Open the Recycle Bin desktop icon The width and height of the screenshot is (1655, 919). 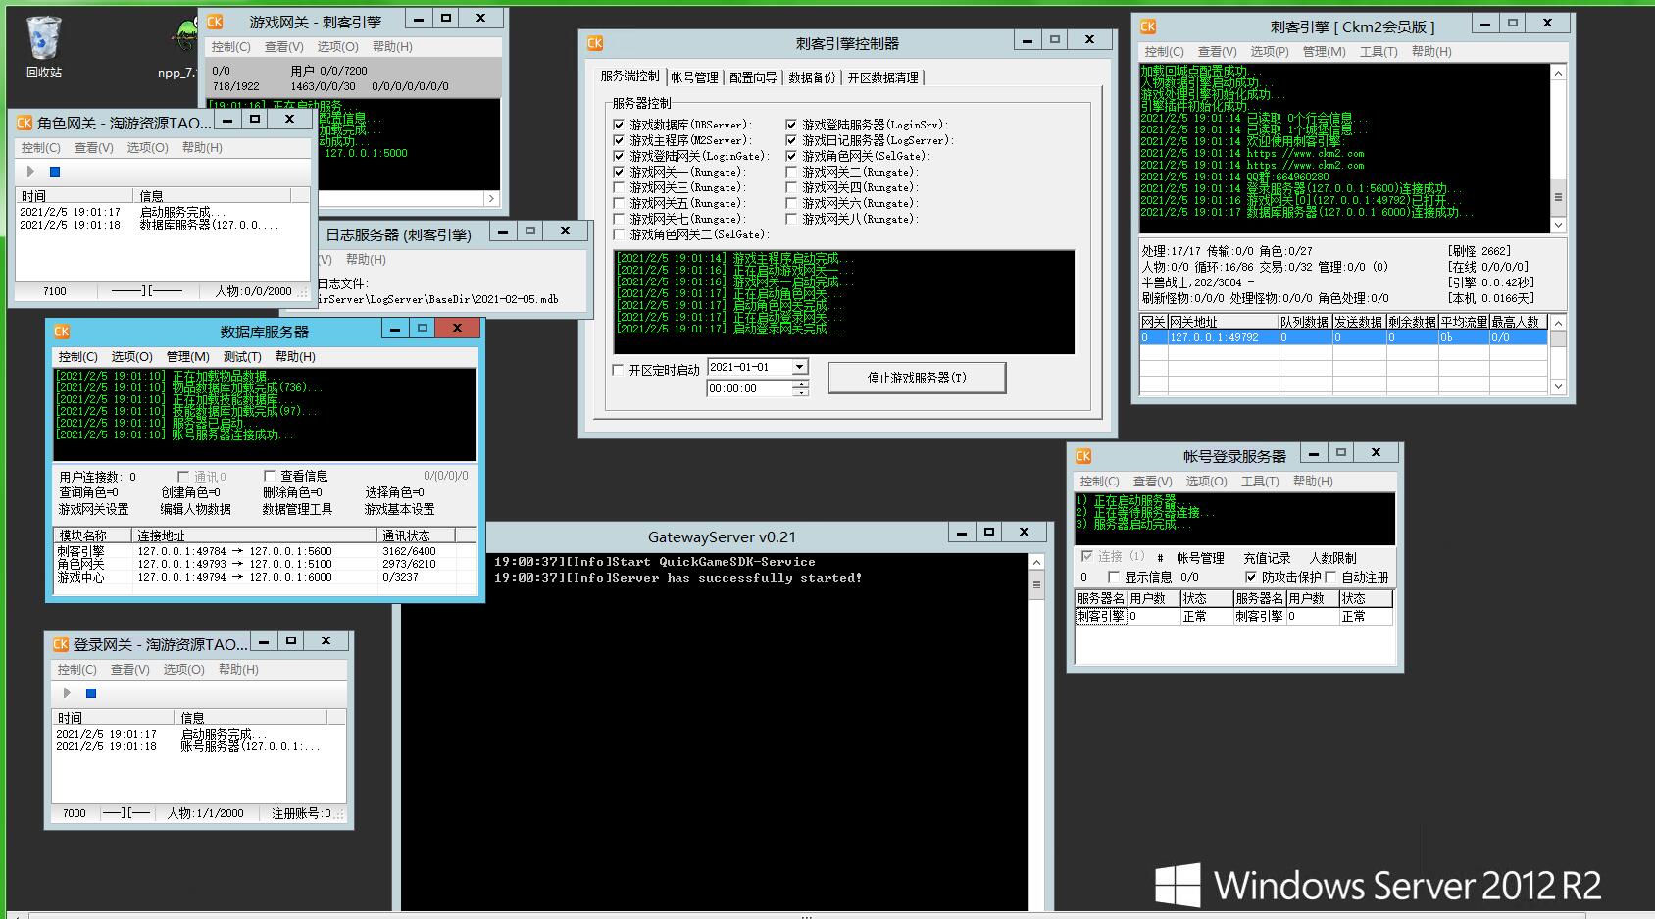(x=43, y=44)
